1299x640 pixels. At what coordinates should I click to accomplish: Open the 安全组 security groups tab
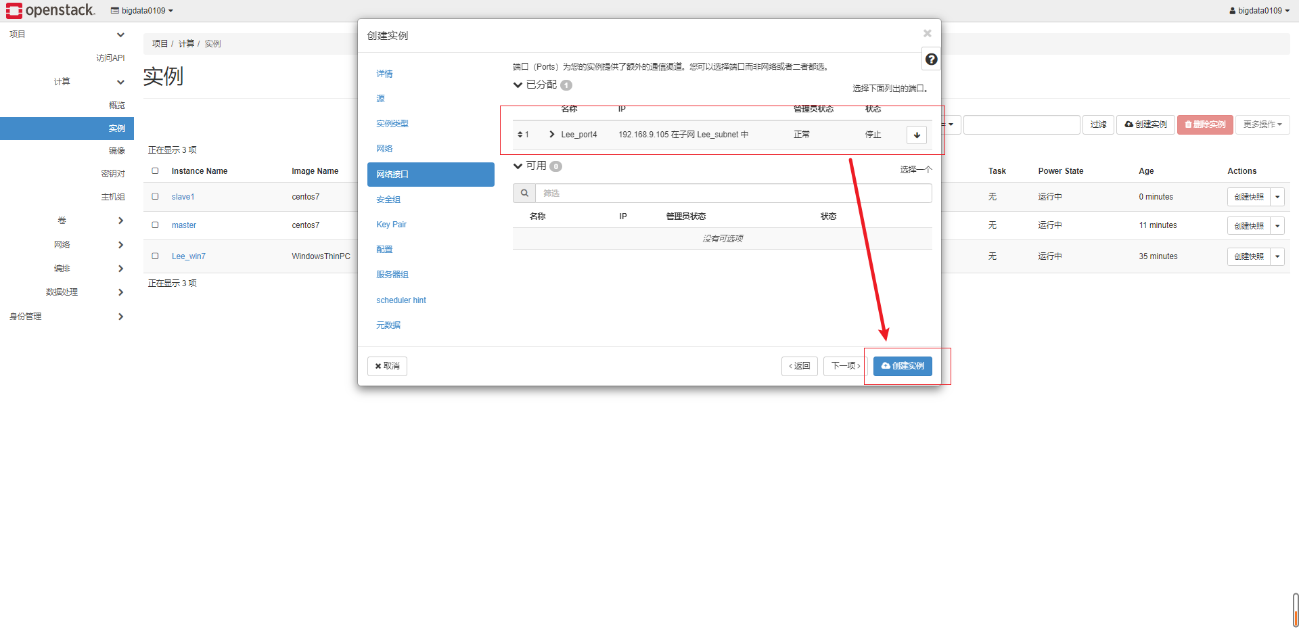pos(388,200)
